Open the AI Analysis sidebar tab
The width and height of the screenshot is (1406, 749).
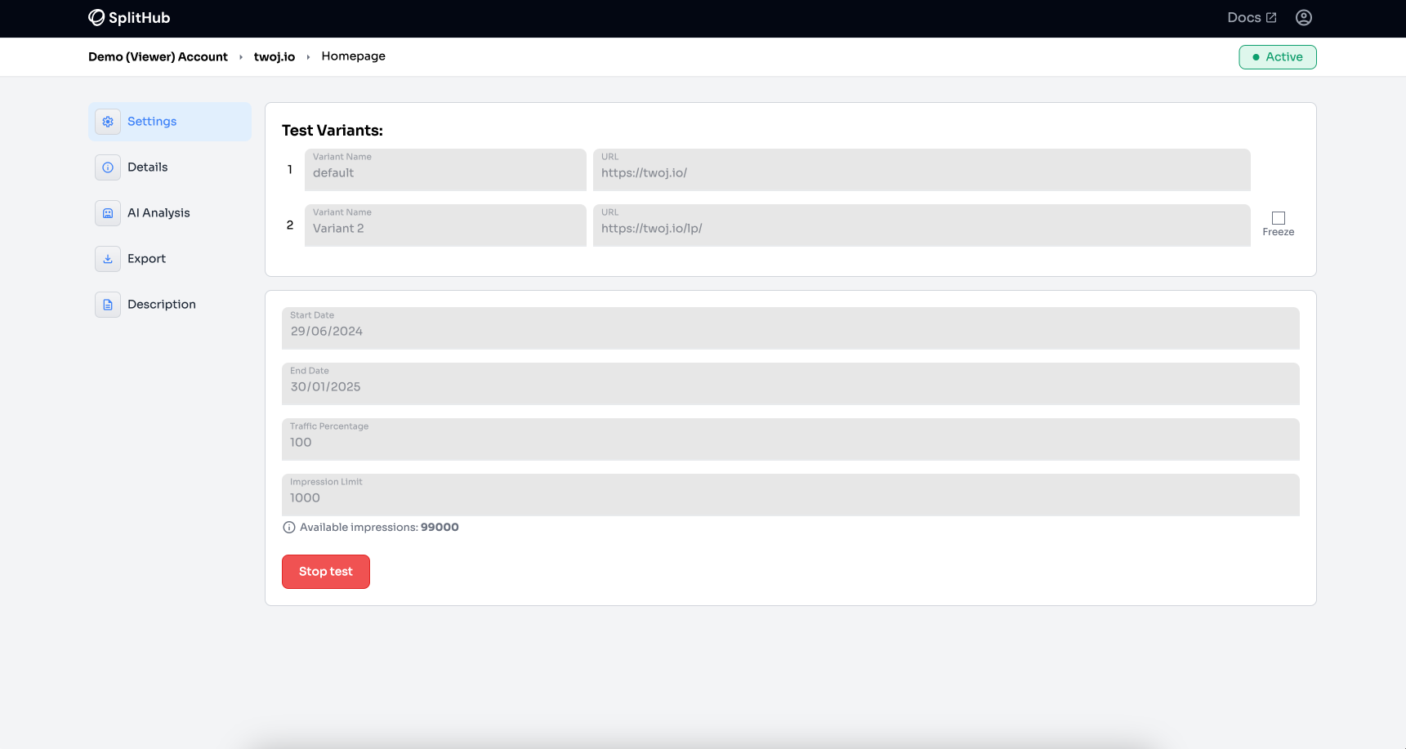[158, 213]
